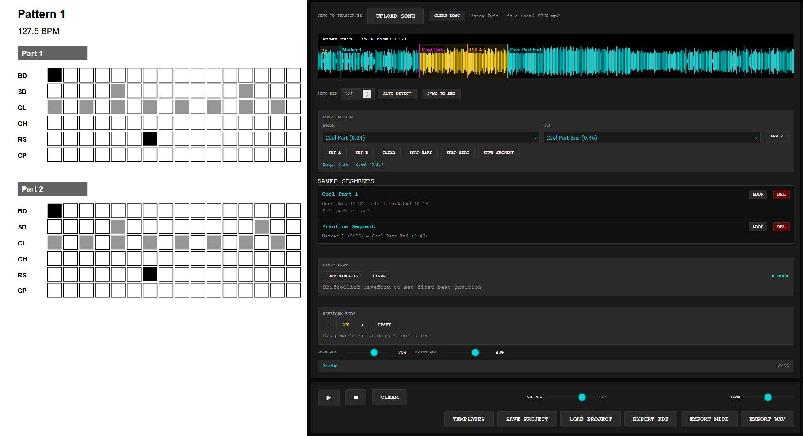Click Export MIDI
Image resolution: width=803 pixels, height=436 pixels.
coord(709,419)
